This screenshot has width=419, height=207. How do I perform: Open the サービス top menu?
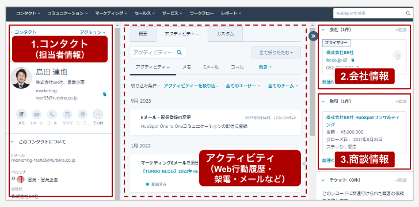point(172,13)
